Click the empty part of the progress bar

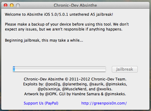click(x=60, y=69)
